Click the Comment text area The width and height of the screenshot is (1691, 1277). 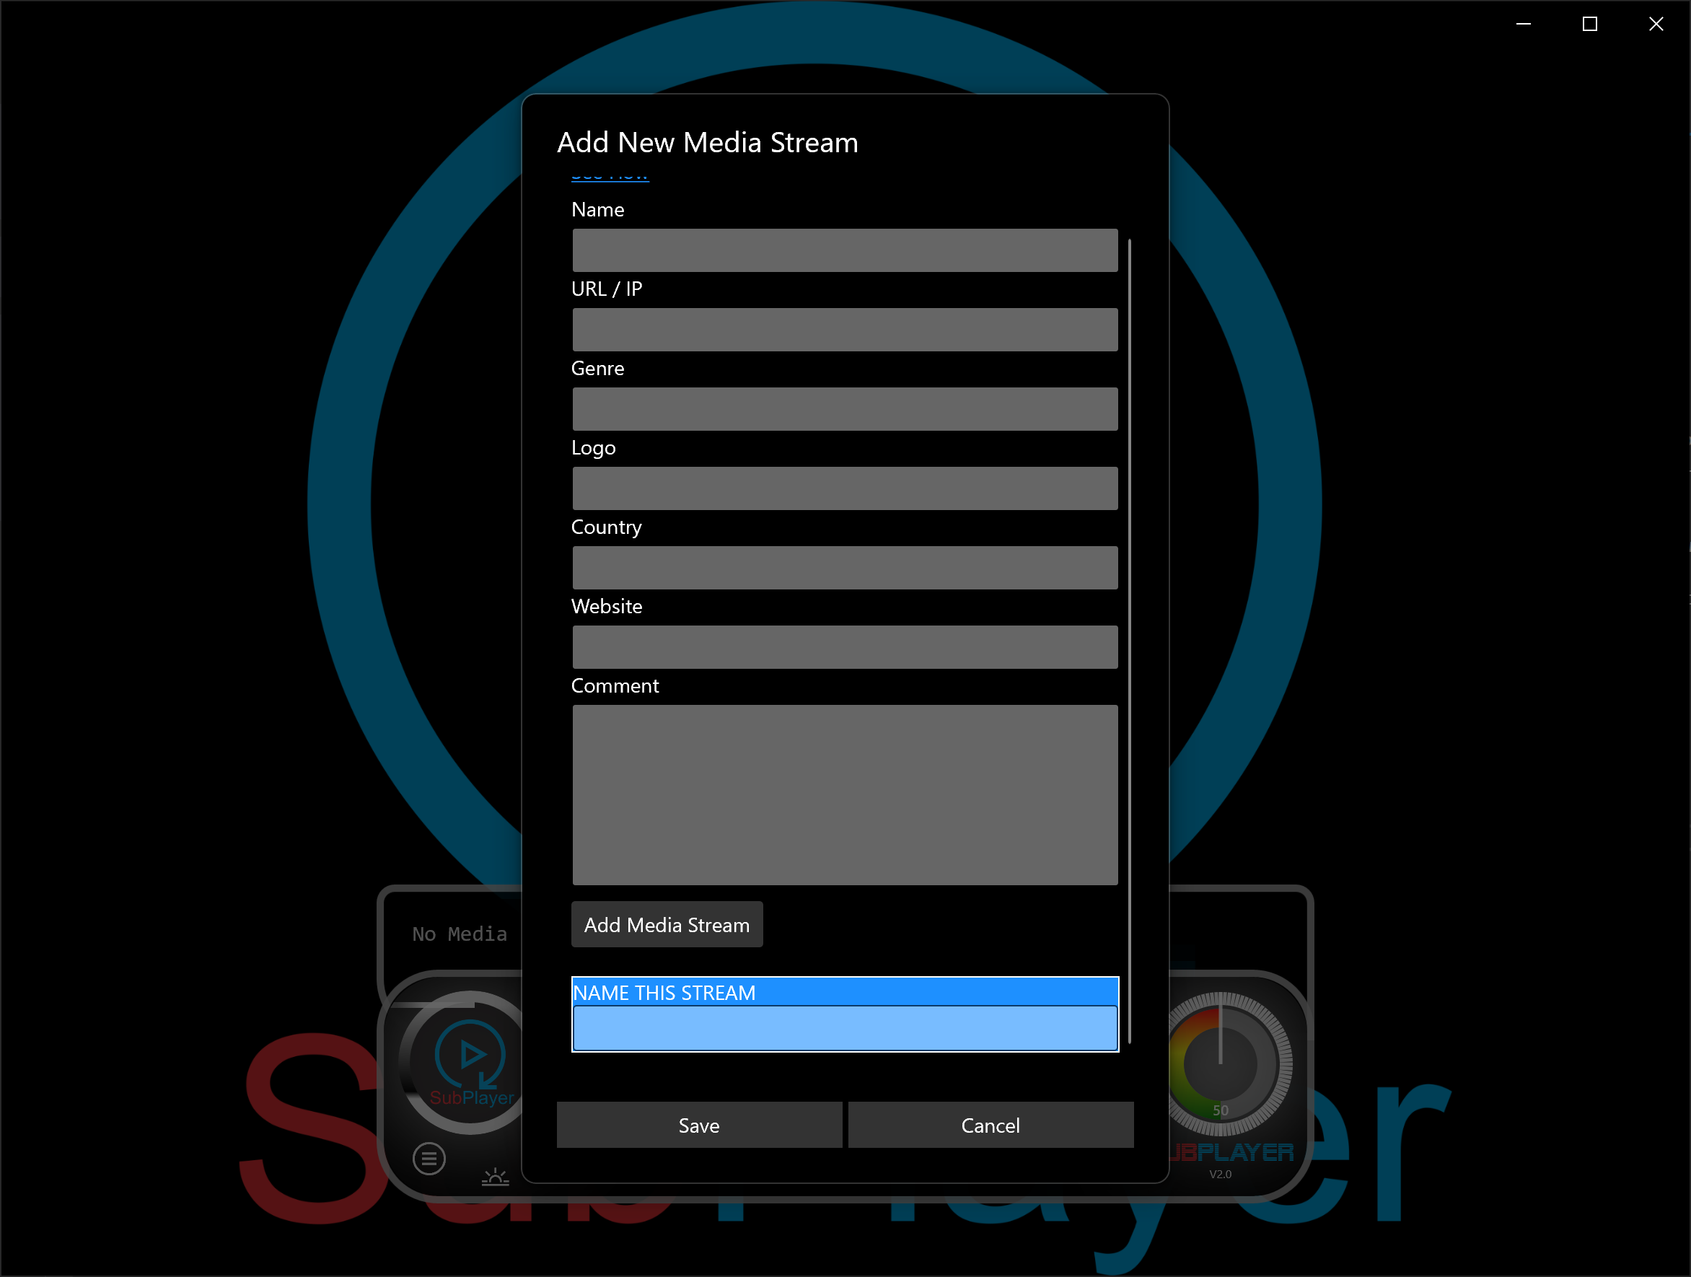[x=845, y=793]
